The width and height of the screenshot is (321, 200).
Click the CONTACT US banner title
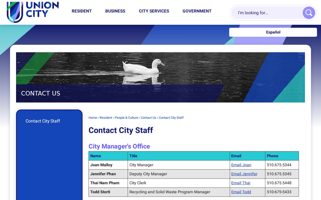[x=41, y=93]
